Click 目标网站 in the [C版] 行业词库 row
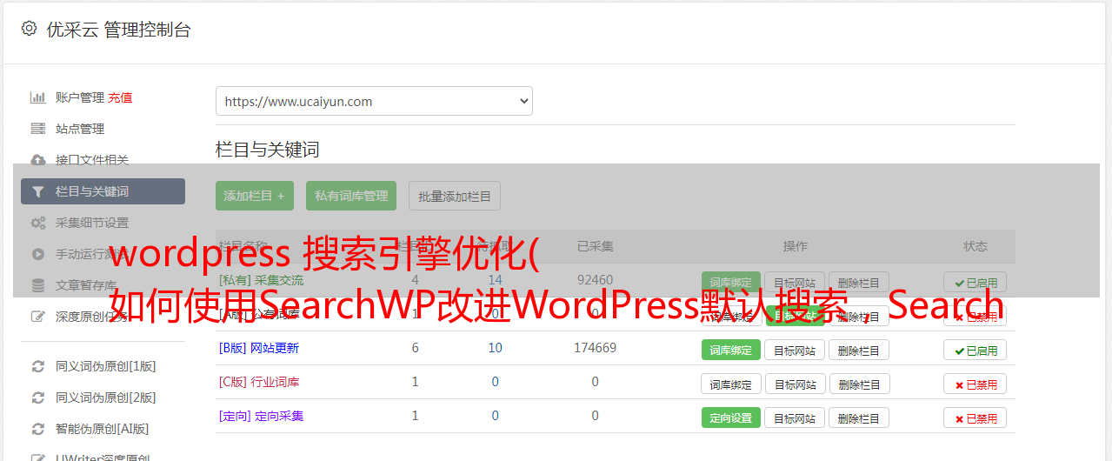 coord(795,384)
